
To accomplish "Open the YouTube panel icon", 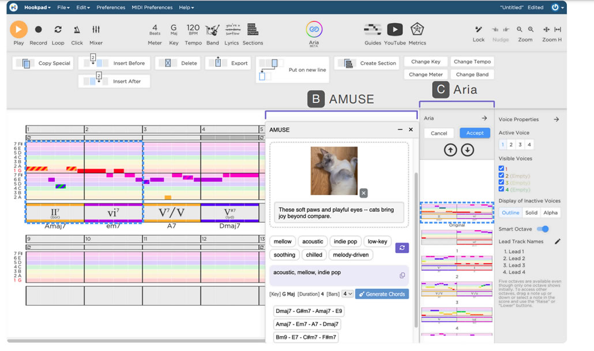I will (x=394, y=29).
